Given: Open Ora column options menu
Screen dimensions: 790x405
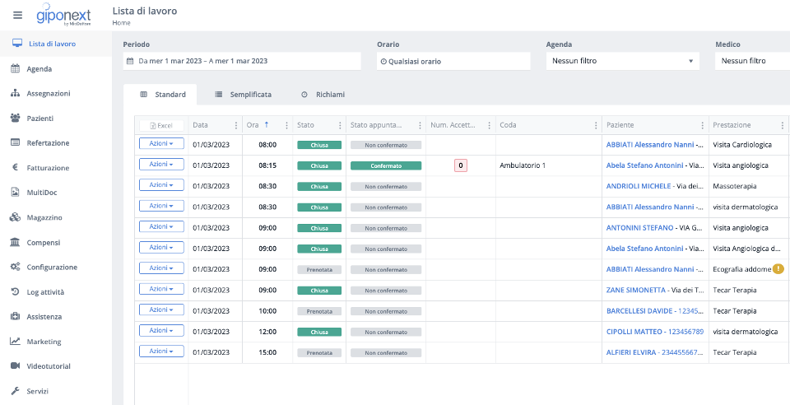Looking at the screenshot, I should click(x=286, y=125).
